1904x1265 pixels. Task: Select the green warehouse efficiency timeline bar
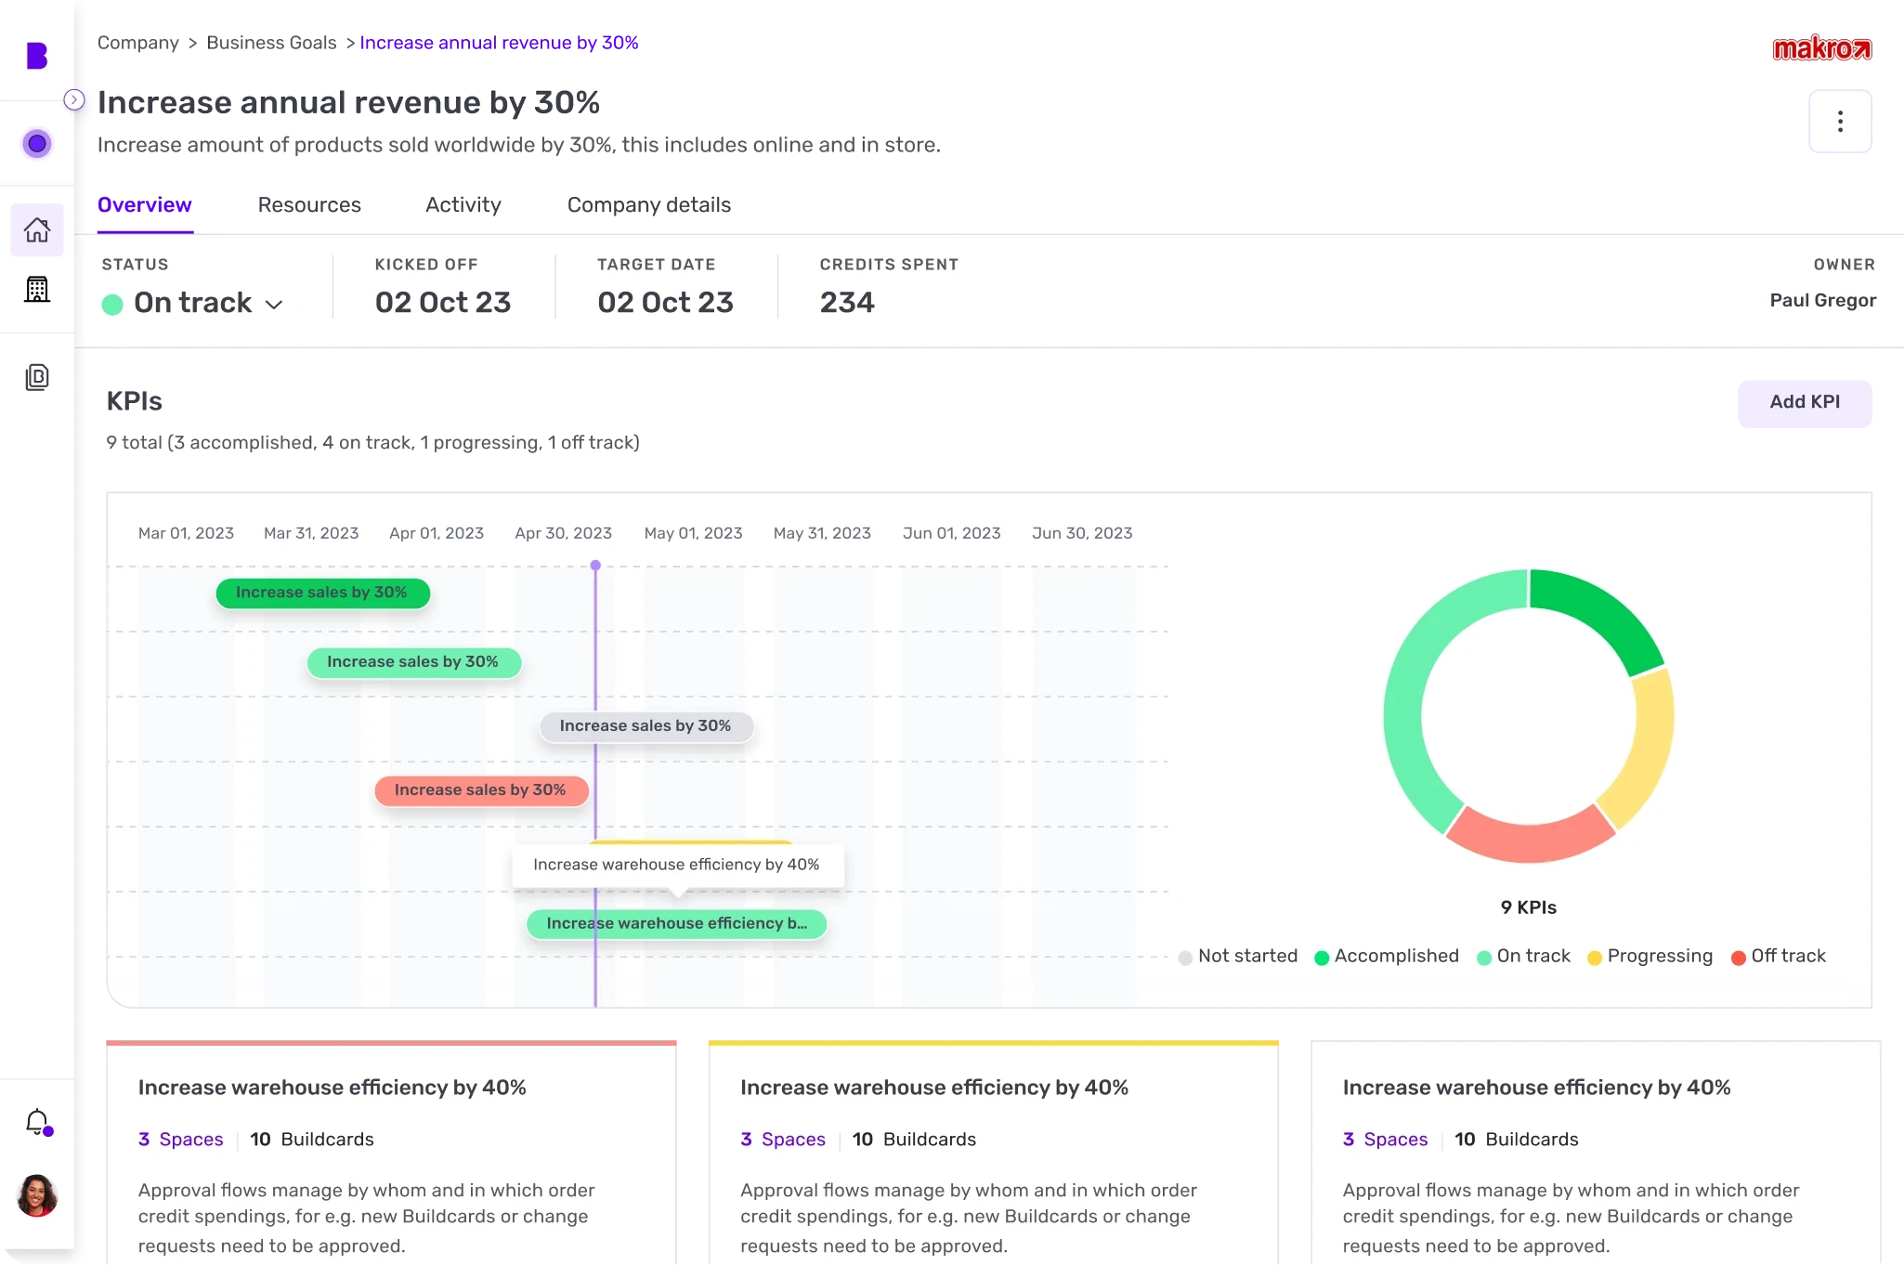676,923
